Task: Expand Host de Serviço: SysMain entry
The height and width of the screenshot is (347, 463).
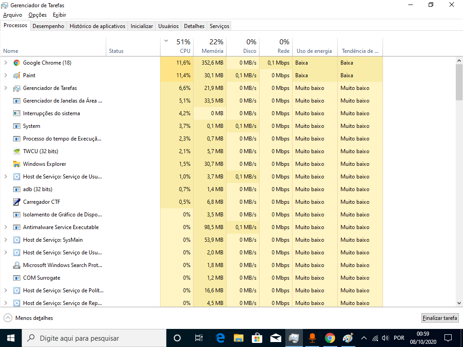Action: click(5, 239)
